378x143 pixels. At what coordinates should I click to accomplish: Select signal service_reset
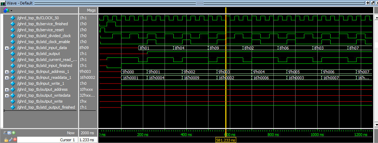[40, 30]
